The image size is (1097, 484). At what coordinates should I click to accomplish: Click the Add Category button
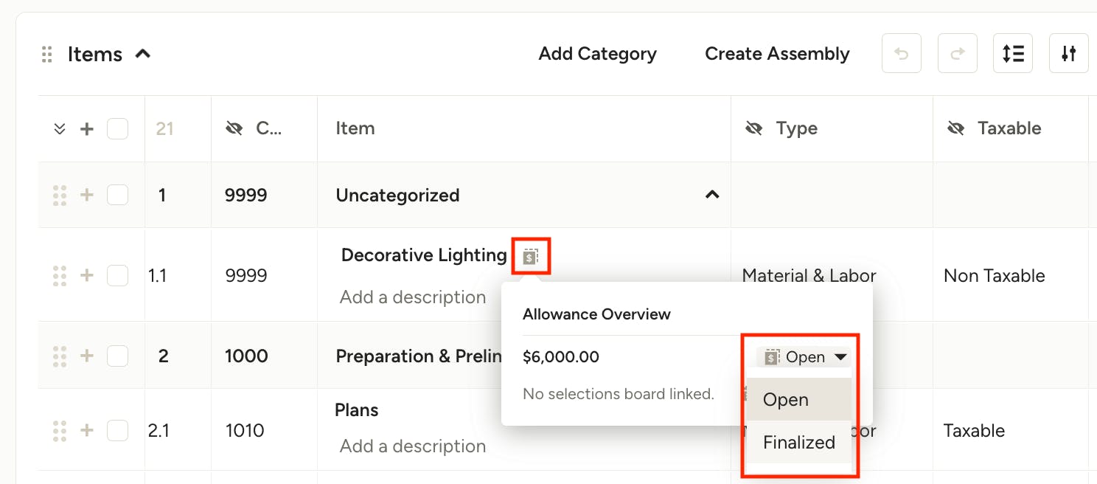tap(598, 54)
